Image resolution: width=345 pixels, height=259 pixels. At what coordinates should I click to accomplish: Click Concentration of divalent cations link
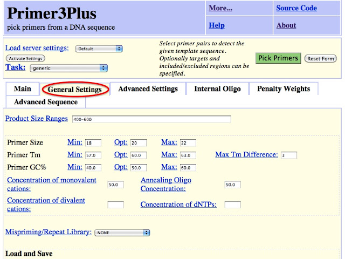[46, 205]
